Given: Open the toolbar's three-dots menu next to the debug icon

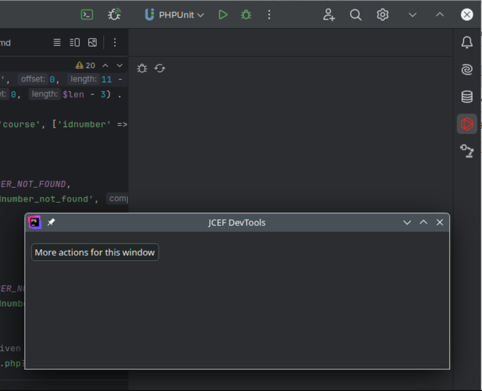Looking at the screenshot, I should pyautogui.click(x=270, y=15).
